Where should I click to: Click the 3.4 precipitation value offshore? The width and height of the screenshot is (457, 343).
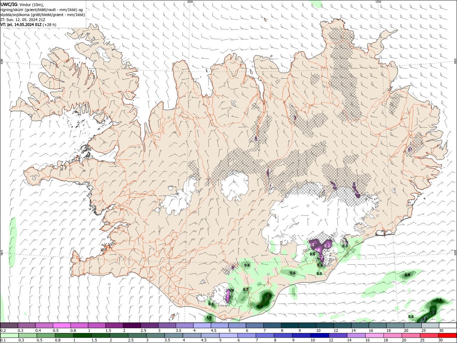pos(425,319)
